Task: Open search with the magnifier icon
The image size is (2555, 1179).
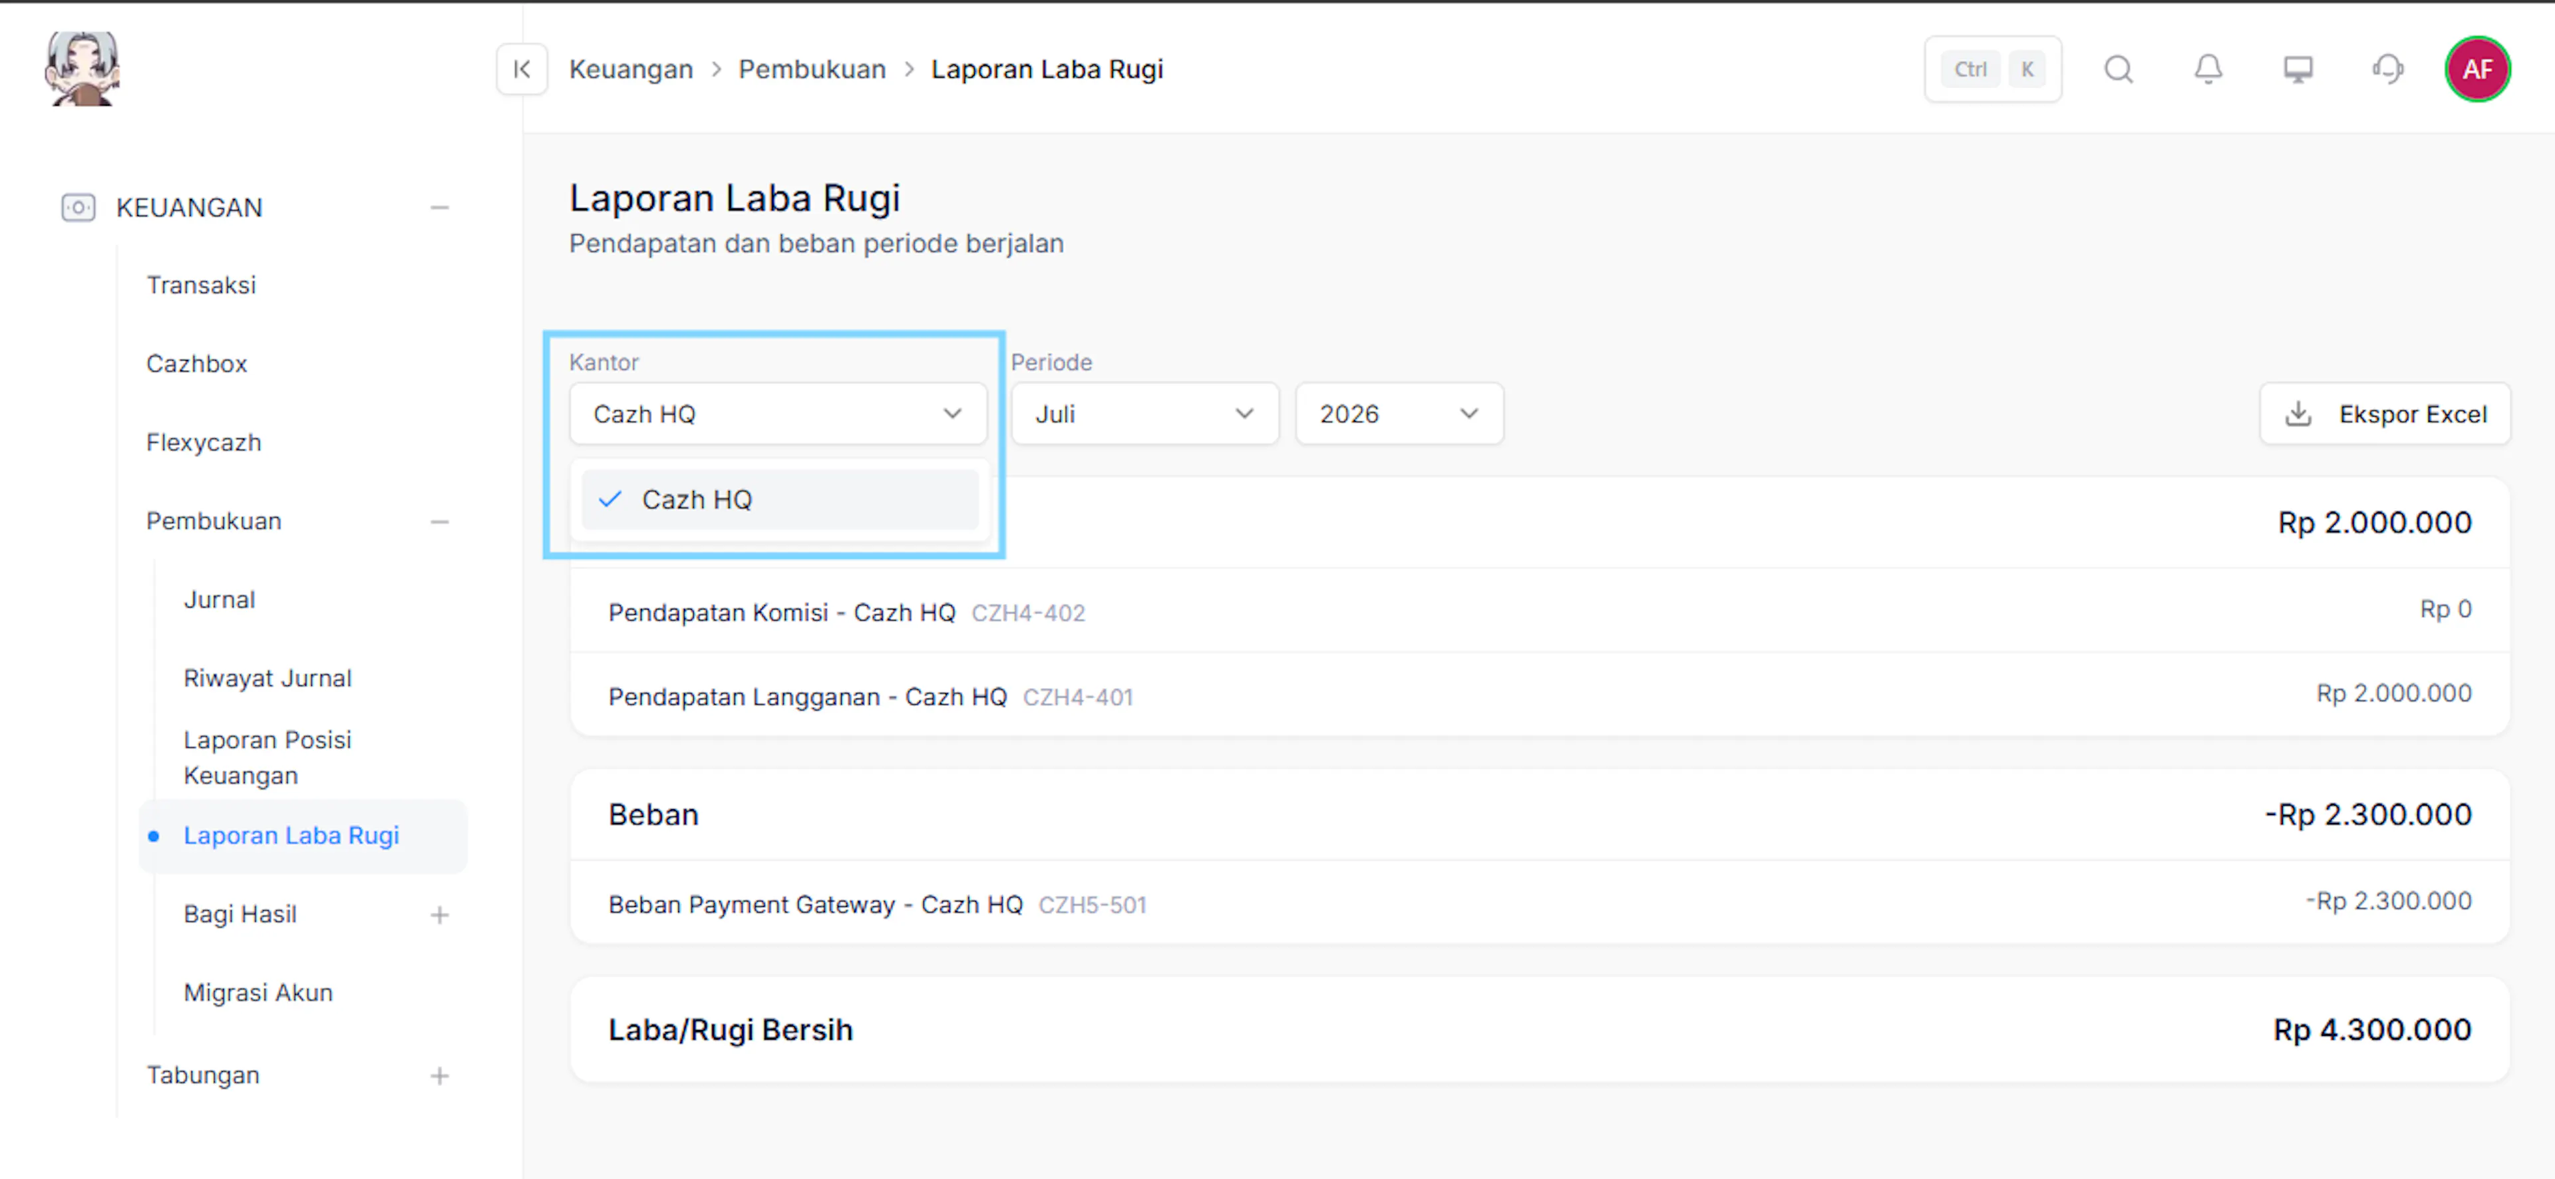Action: click(2119, 69)
